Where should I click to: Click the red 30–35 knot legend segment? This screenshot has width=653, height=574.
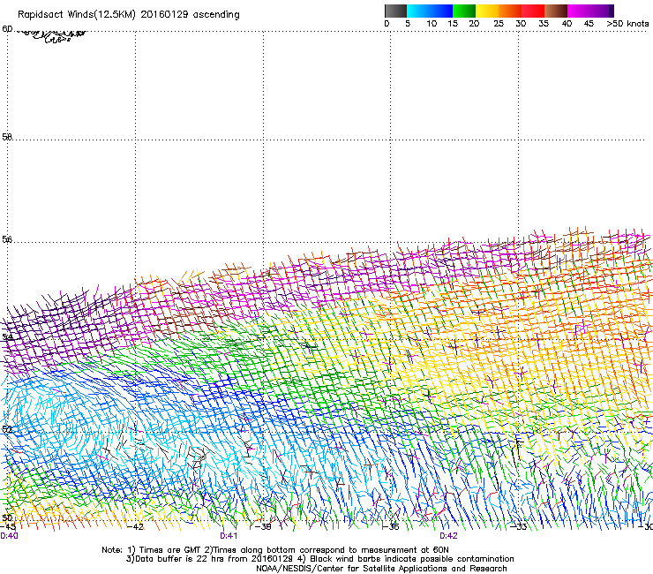click(x=533, y=11)
